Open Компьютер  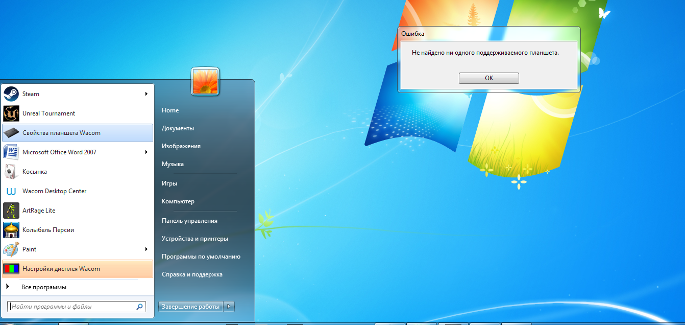click(x=178, y=201)
